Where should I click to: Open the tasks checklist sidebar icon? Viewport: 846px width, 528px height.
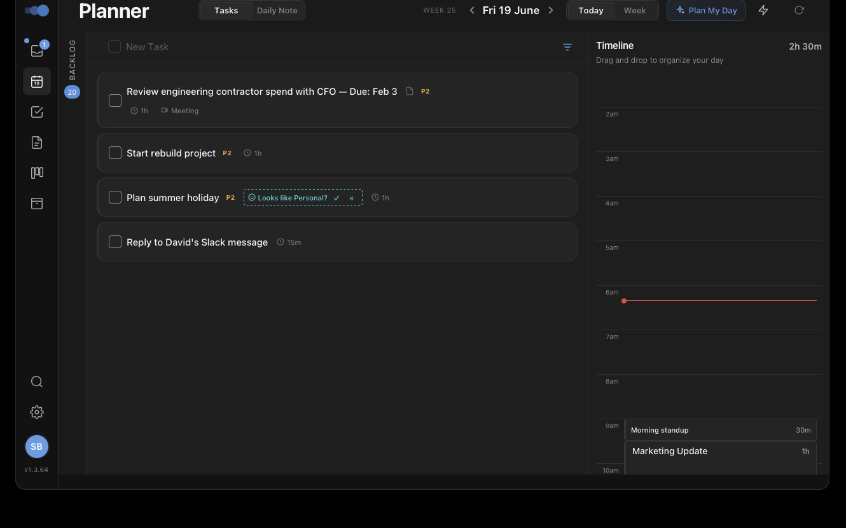coord(37,112)
